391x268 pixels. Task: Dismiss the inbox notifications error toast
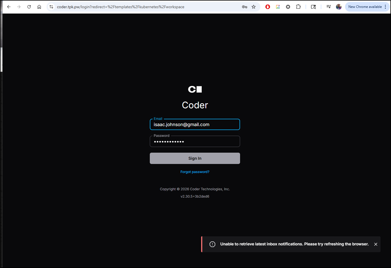click(x=375, y=244)
